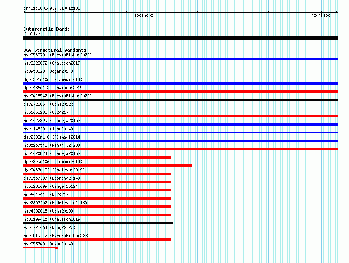Open variant nsv1077399 (Thareja2015)
Viewport: 349px width, 263px height.
52,121
